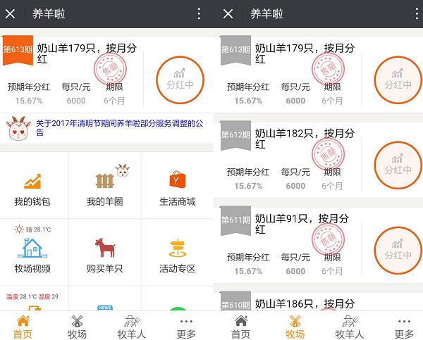Open the 活动专区 signpost icon

pyautogui.click(x=177, y=248)
